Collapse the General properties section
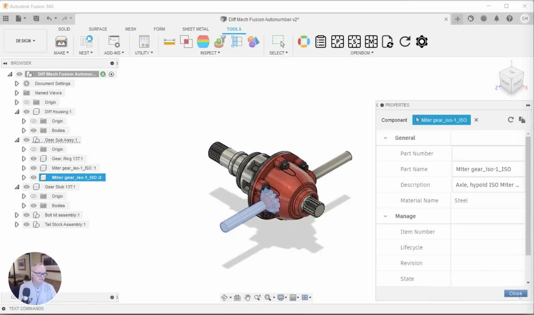This screenshot has height=315, width=534. click(x=385, y=138)
